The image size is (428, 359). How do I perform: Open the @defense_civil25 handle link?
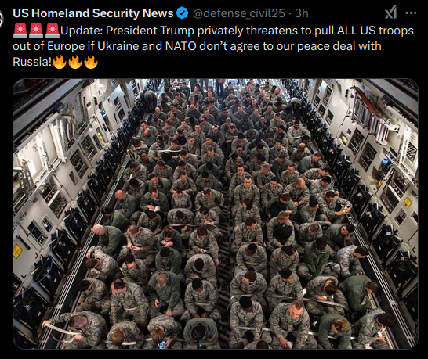click(x=239, y=13)
